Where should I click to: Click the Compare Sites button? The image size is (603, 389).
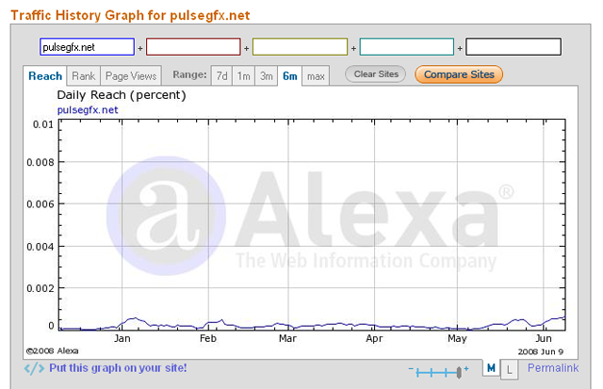459,74
